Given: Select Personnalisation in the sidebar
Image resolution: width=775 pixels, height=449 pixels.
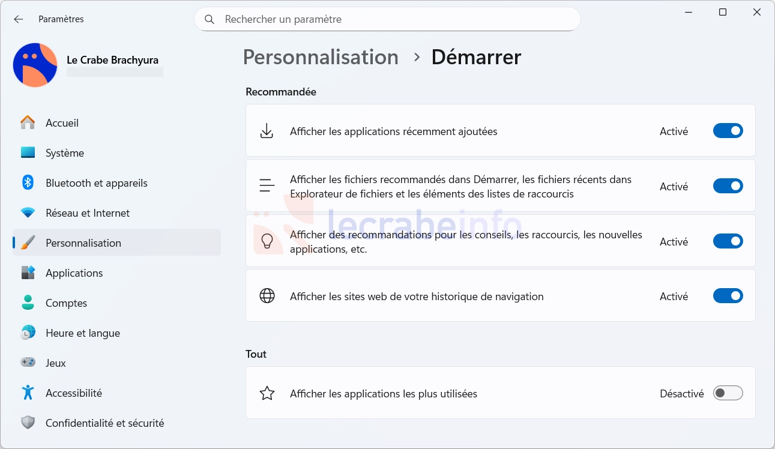Looking at the screenshot, I should coord(83,243).
